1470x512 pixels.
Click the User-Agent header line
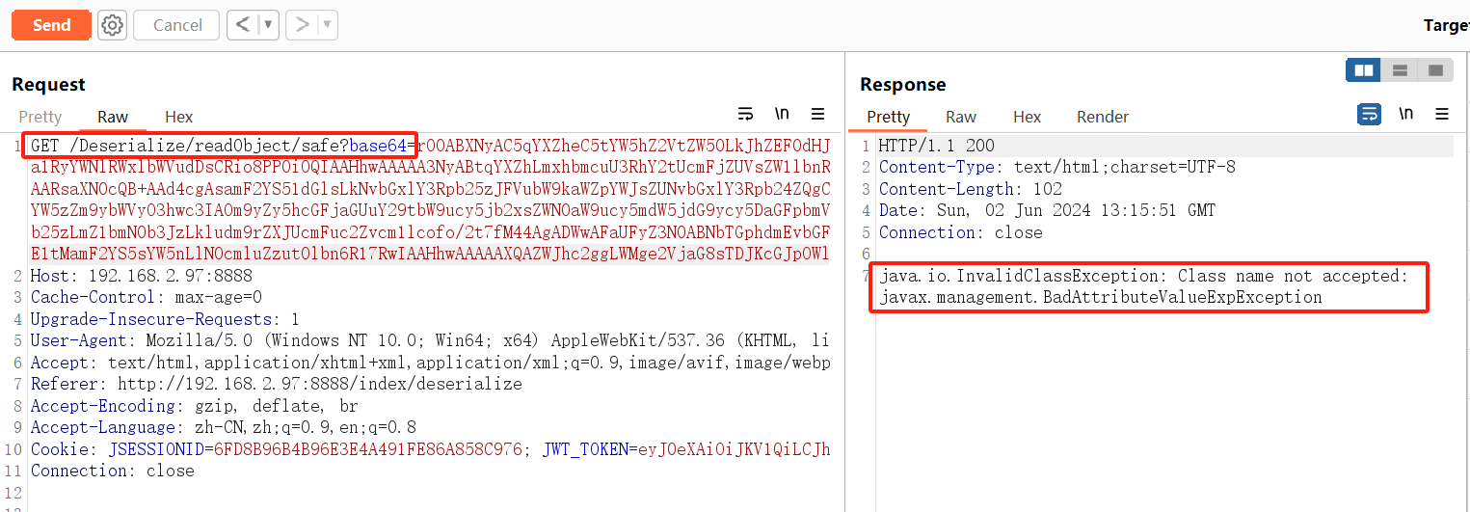coord(430,340)
